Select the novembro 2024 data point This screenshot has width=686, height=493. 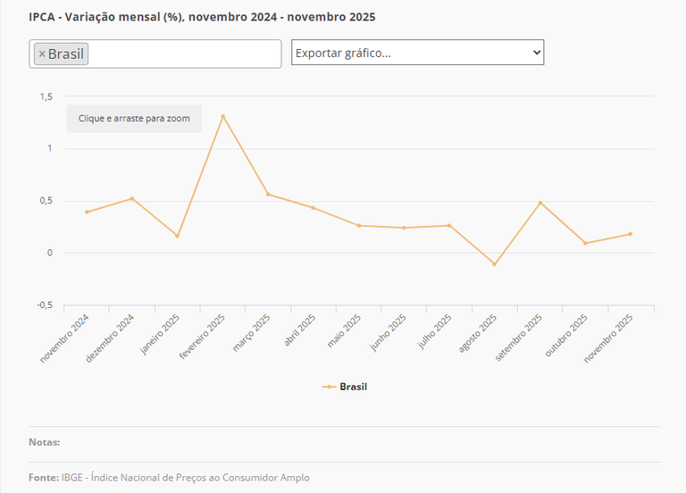[87, 212]
